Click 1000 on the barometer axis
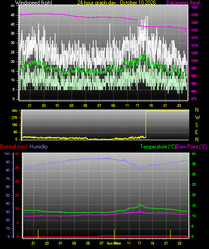Screen dimensions: 209x249 [194, 61]
